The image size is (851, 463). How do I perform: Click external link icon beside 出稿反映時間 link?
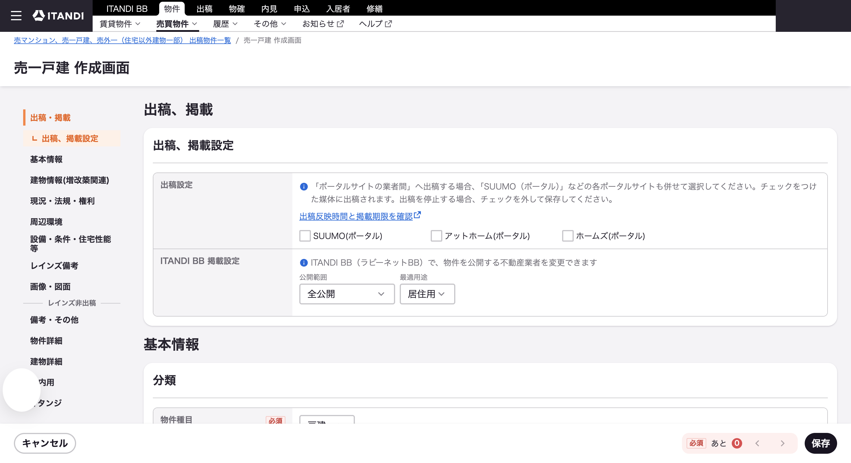(417, 215)
